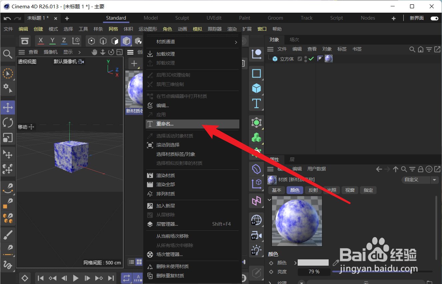Select the Move tool in the left toolbar
Image resolution: width=442 pixels, height=284 pixels.
[8, 107]
